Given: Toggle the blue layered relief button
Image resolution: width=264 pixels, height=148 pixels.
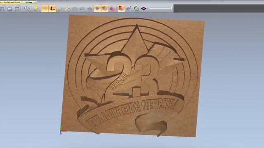Looking at the screenshot, I should coord(104,8).
